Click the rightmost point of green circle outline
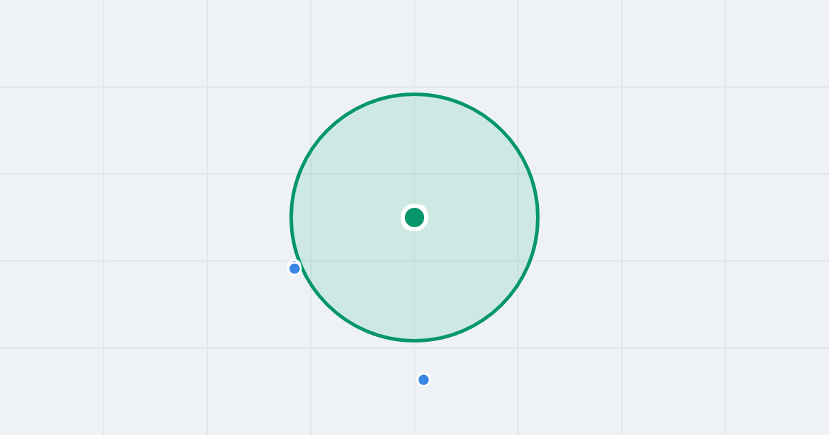This screenshot has width=829, height=435. (538, 217)
